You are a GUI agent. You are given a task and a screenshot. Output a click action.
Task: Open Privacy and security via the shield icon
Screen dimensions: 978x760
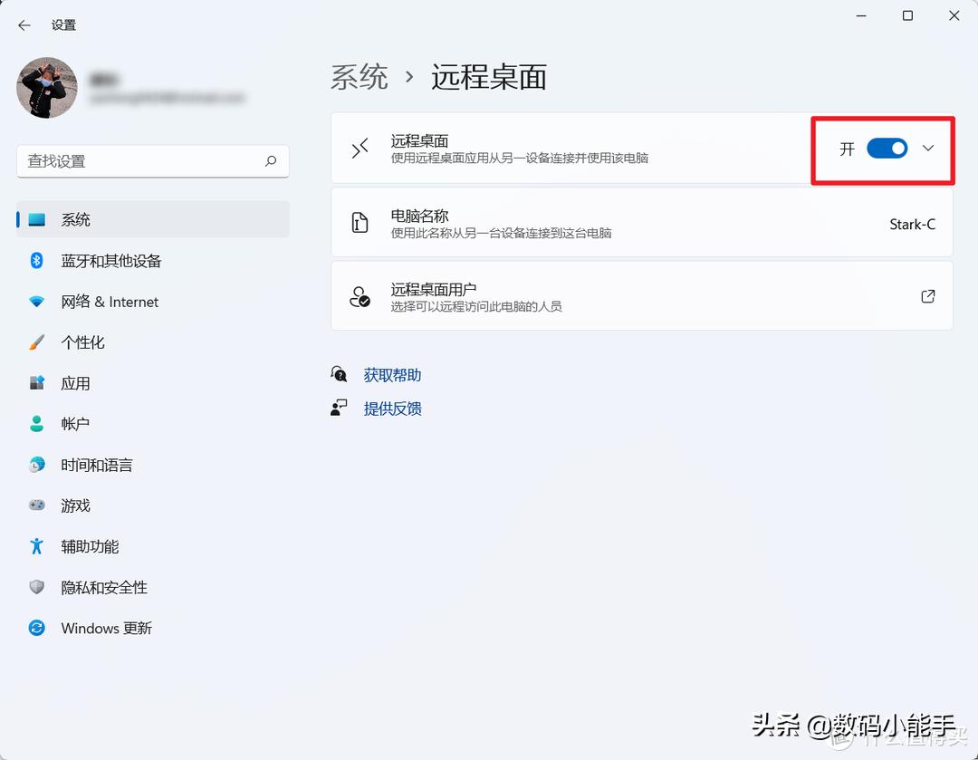pos(36,587)
